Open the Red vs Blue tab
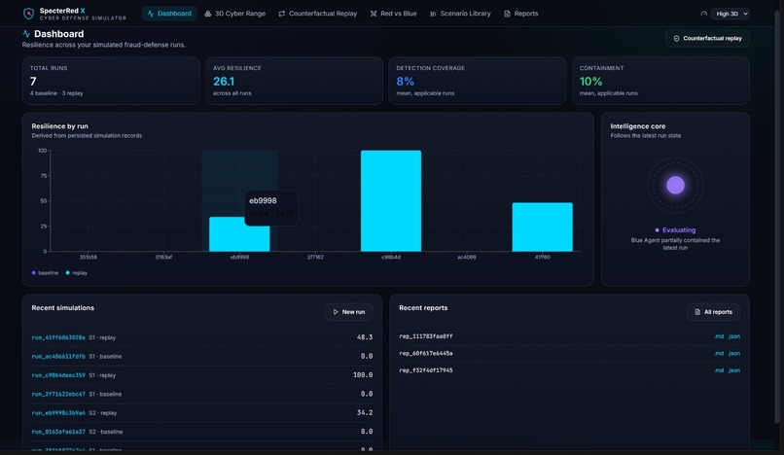This screenshot has height=455, width=784. (394, 14)
